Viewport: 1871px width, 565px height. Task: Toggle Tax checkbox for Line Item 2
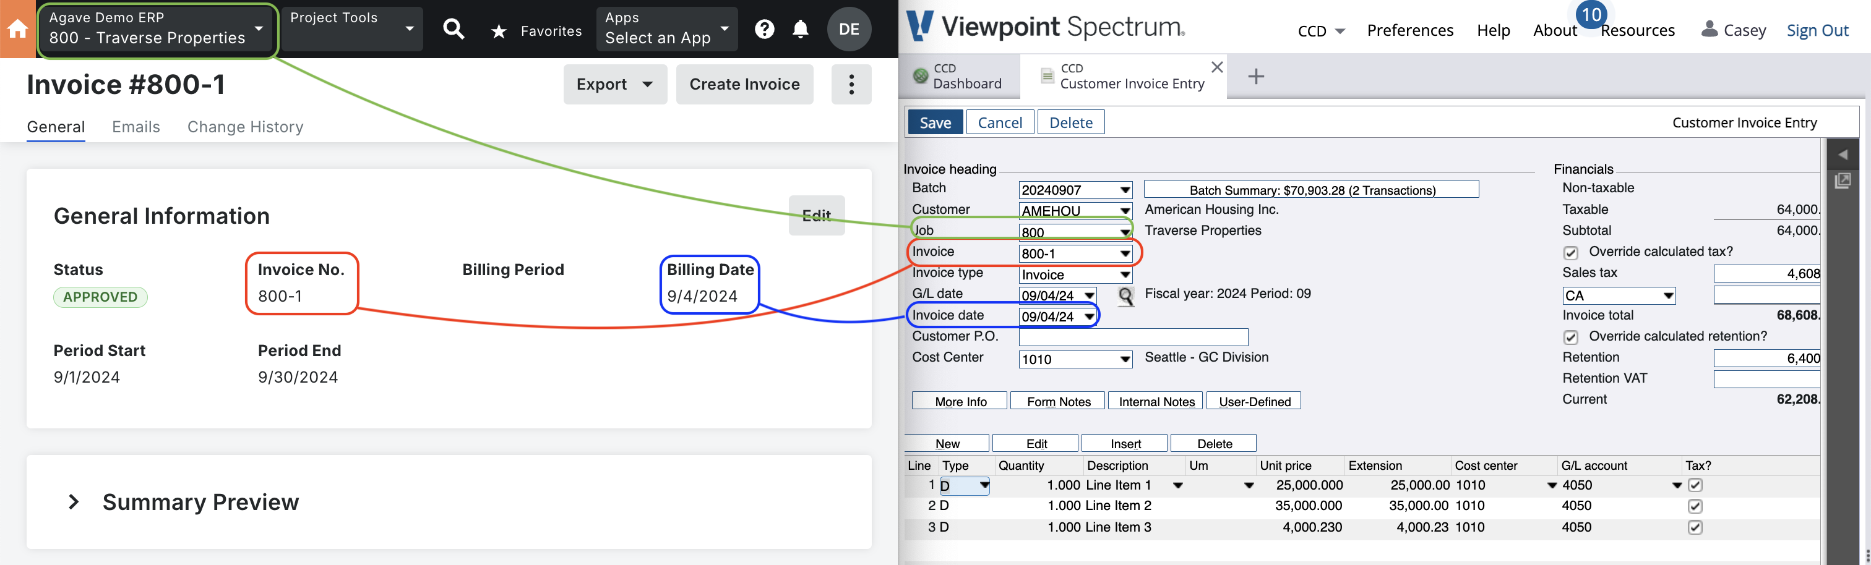click(x=1695, y=506)
